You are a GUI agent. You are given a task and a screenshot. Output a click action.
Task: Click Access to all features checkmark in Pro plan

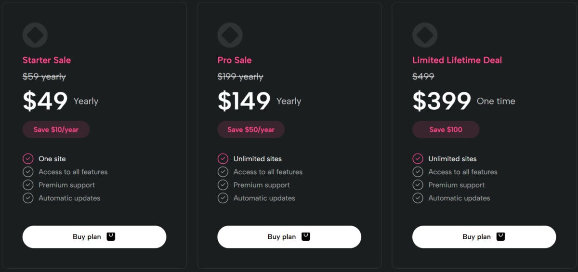tap(223, 172)
